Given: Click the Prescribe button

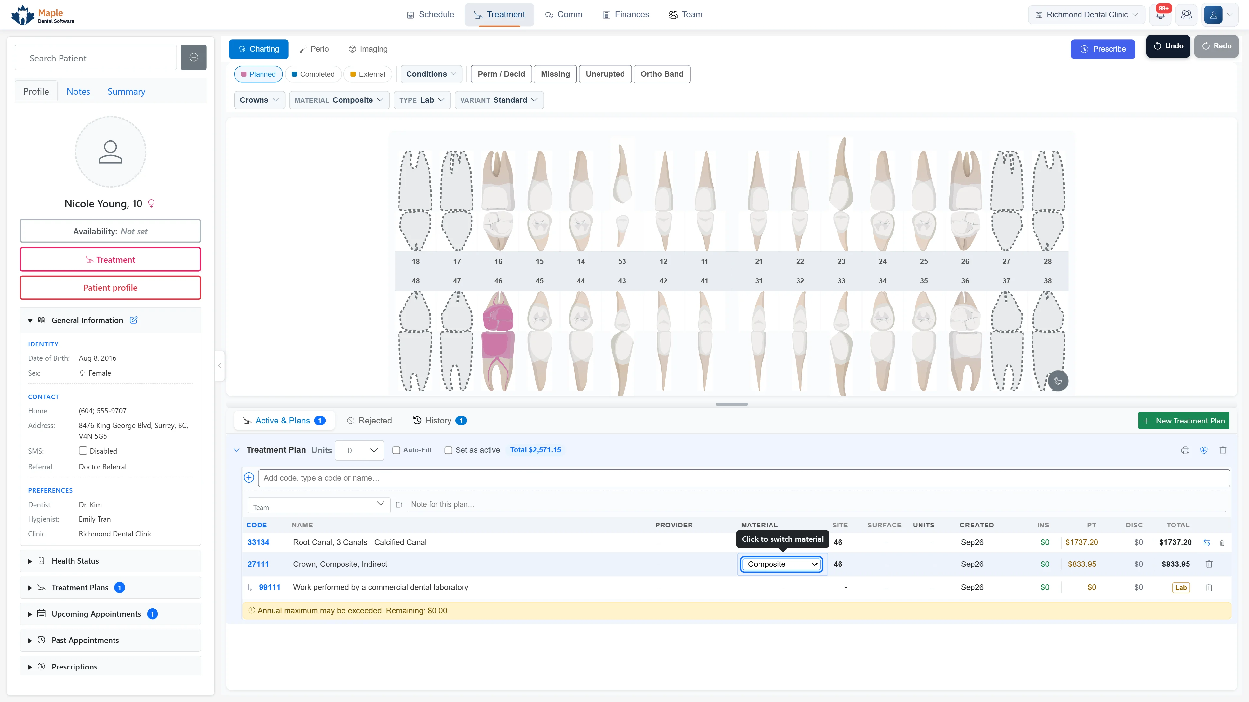Looking at the screenshot, I should 1103,49.
